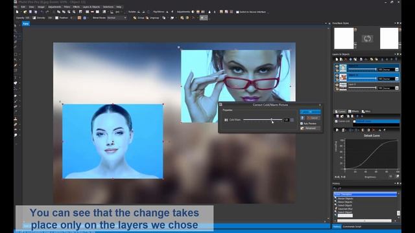Image resolution: width=415 pixels, height=233 pixels.
Task: Click the Cold/Warm slider handle
Action: pos(271,120)
